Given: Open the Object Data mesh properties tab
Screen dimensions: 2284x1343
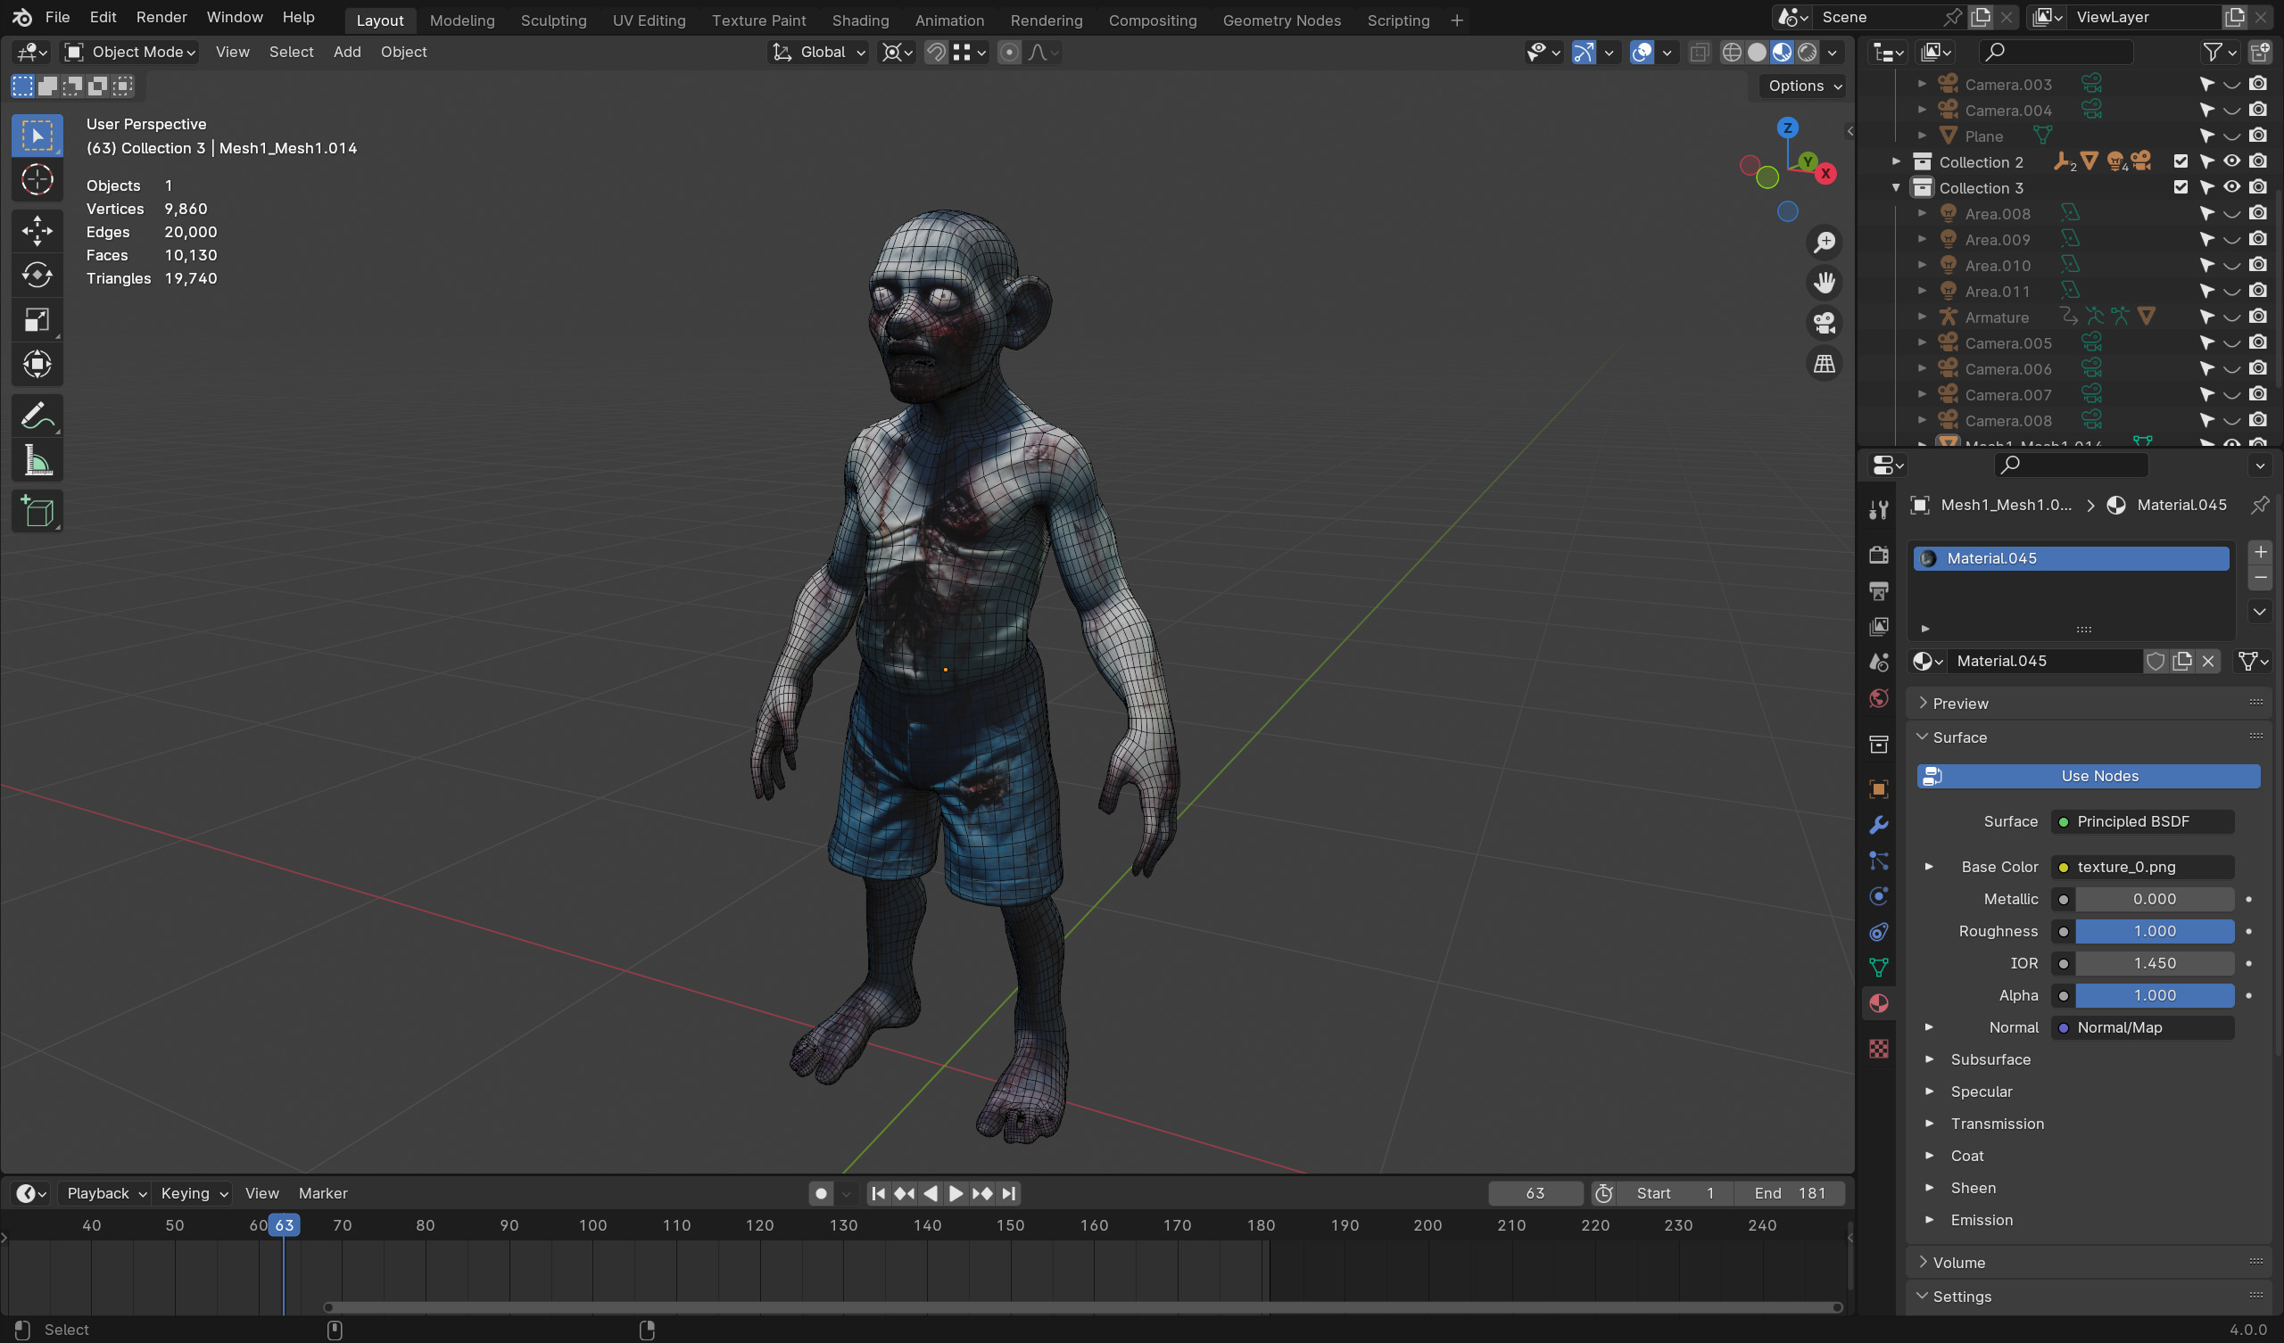Looking at the screenshot, I should tap(1878, 968).
